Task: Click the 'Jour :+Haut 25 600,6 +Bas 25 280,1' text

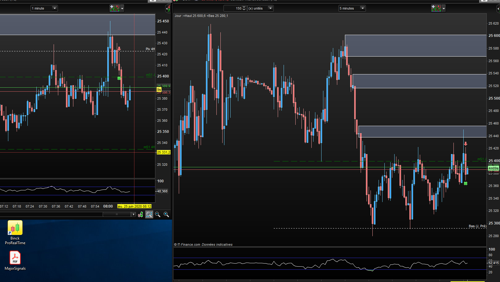Action: pos(201,16)
